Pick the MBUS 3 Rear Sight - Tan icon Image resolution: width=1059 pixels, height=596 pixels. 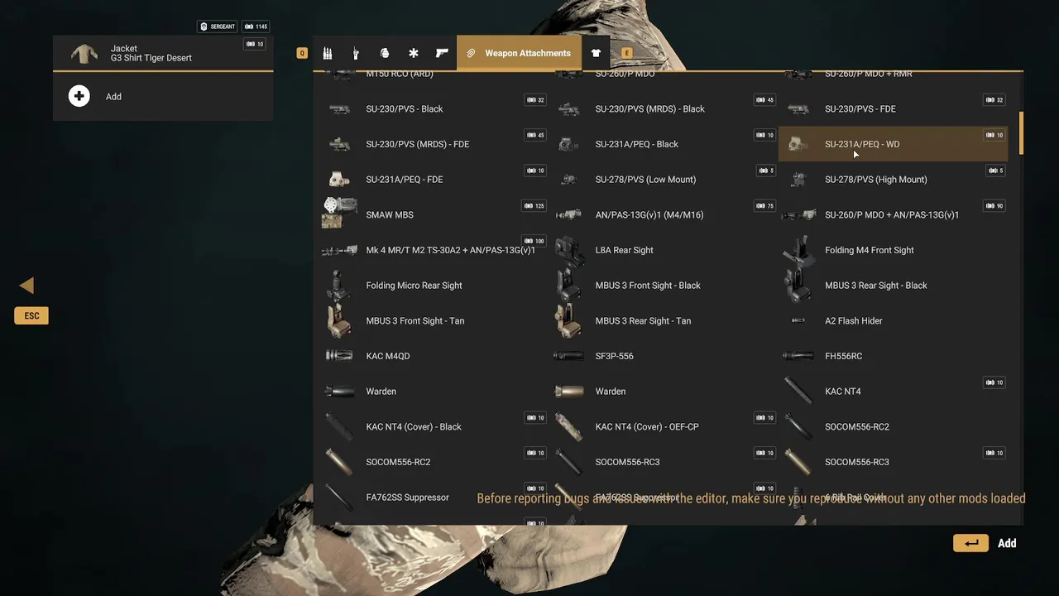tap(568, 321)
